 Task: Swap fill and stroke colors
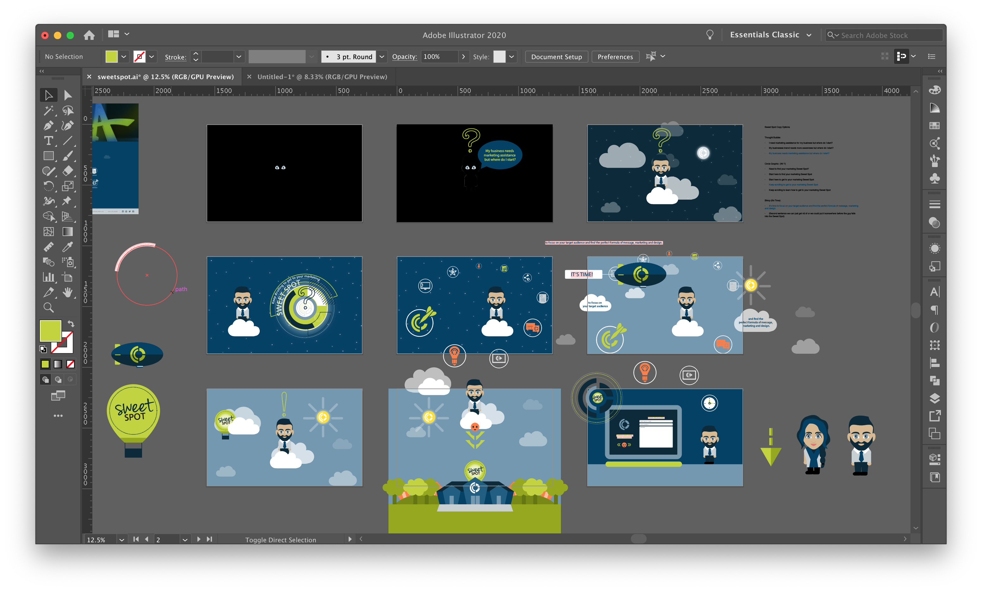(x=71, y=324)
